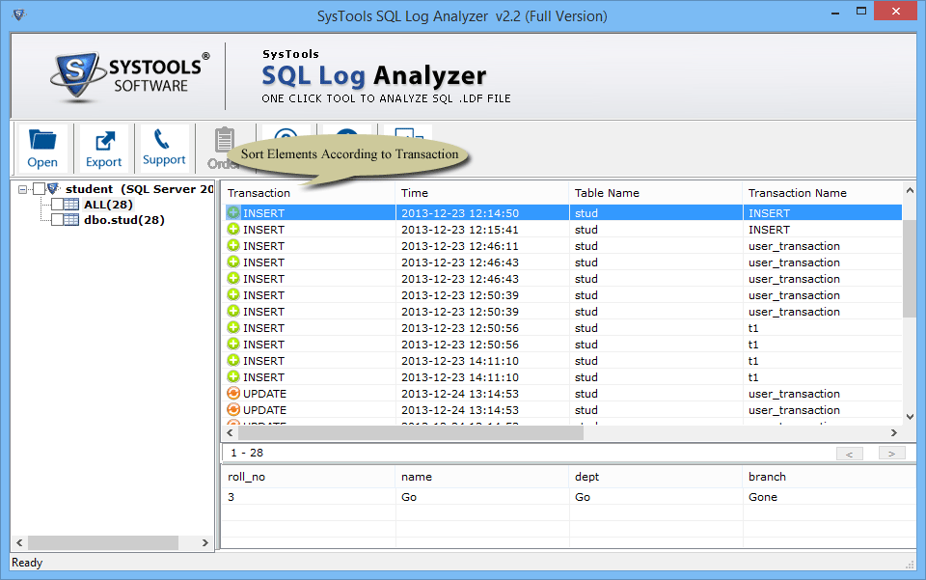Maximize the SQL Log Analyzer window

[861, 12]
